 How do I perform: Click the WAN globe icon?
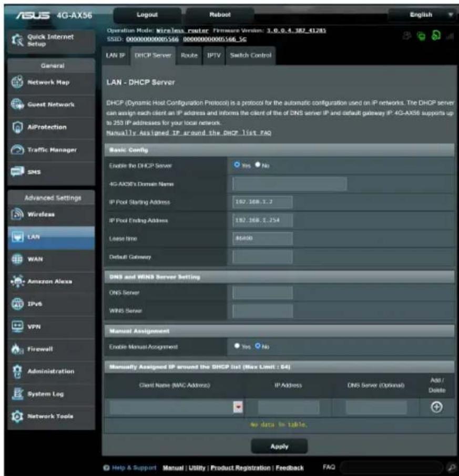[17, 259]
